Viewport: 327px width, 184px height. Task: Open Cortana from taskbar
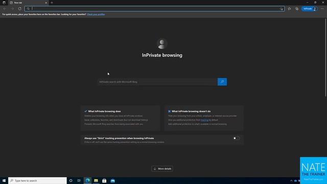[71, 180]
